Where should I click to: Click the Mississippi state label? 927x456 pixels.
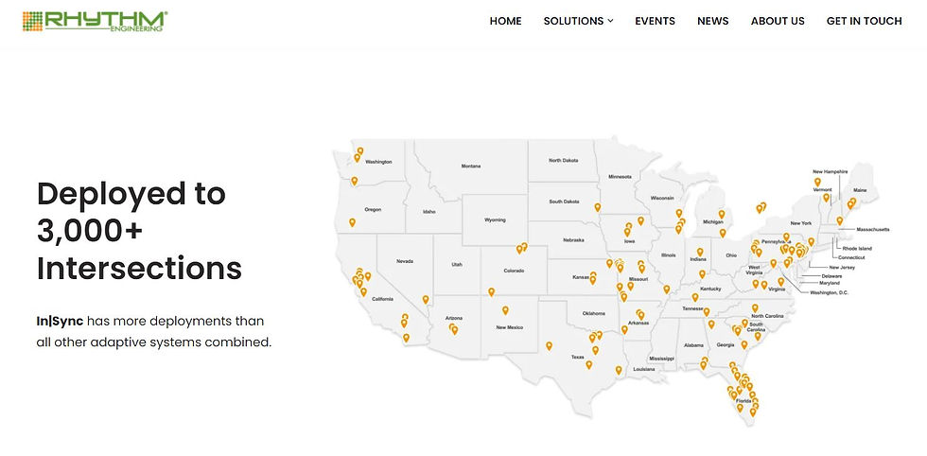pyautogui.click(x=661, y=359)
